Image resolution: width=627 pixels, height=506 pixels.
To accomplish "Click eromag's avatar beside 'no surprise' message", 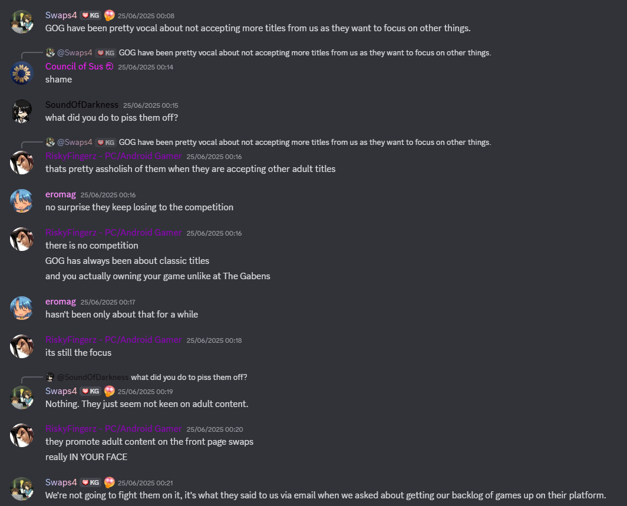I will [22, 201].
